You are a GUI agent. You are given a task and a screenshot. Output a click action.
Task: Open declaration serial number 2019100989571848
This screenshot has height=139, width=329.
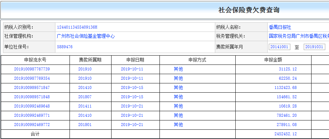coord(32,97)
